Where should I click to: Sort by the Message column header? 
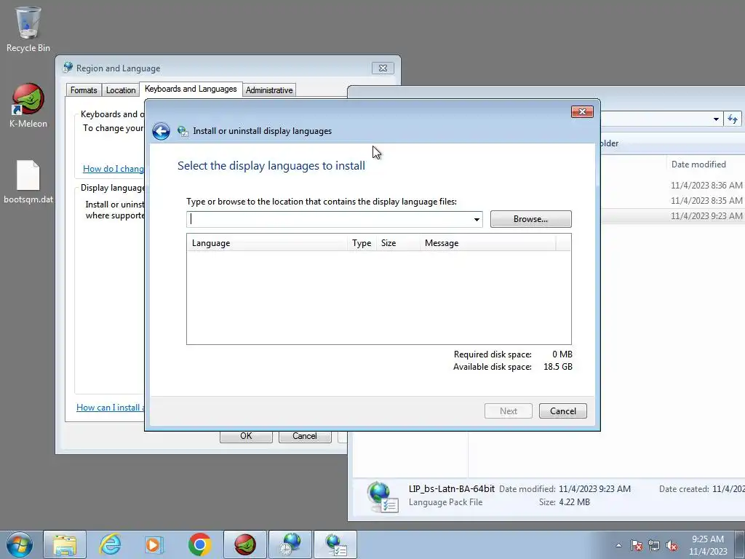tap(488, 243)
